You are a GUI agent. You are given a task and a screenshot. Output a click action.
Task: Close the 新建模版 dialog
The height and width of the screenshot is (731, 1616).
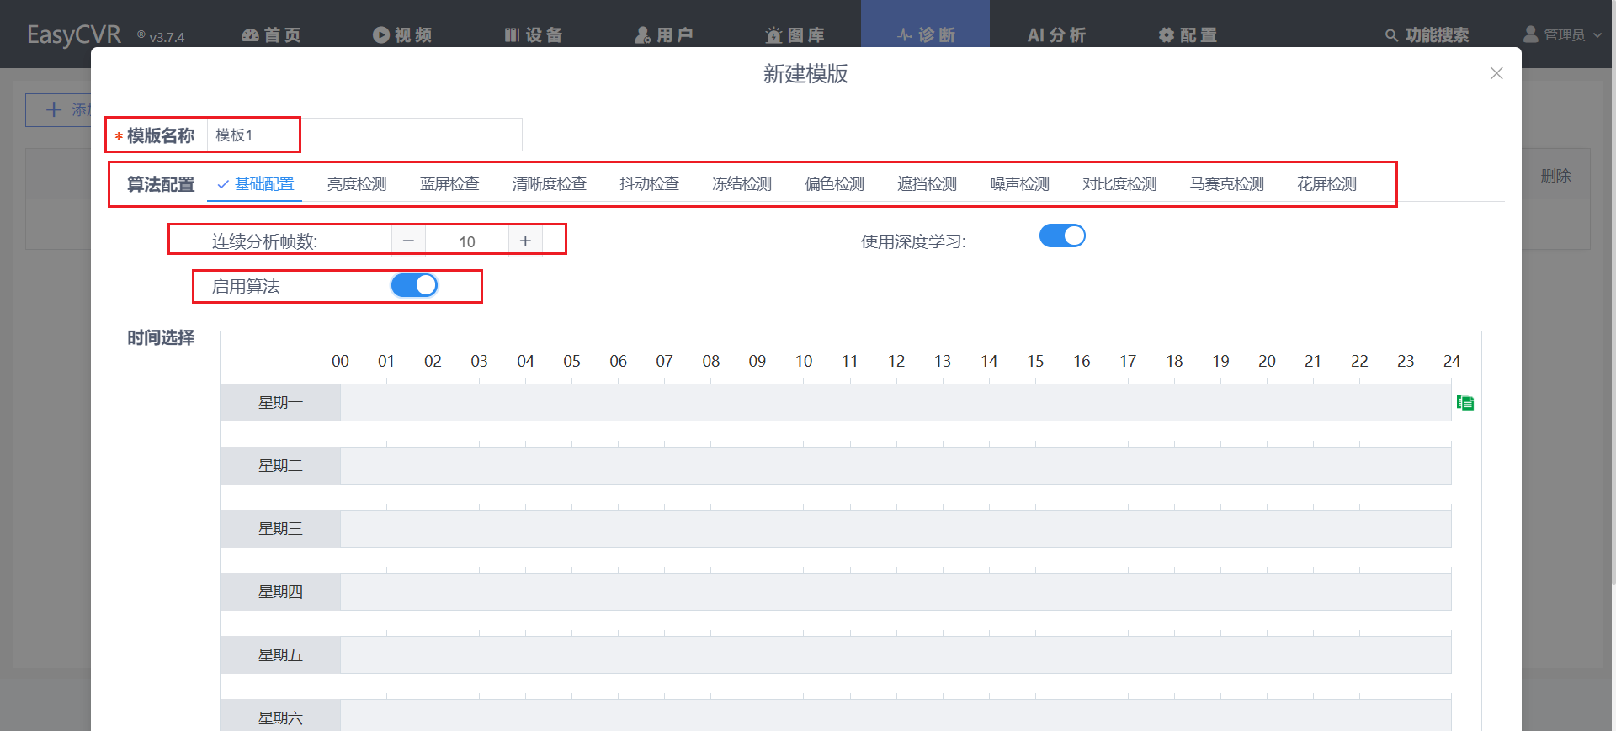1496,73
